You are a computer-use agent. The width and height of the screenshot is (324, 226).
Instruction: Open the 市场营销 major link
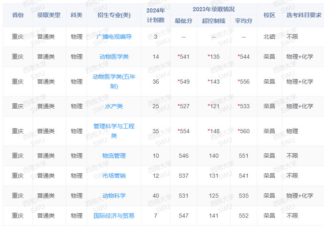click(114, 176)
